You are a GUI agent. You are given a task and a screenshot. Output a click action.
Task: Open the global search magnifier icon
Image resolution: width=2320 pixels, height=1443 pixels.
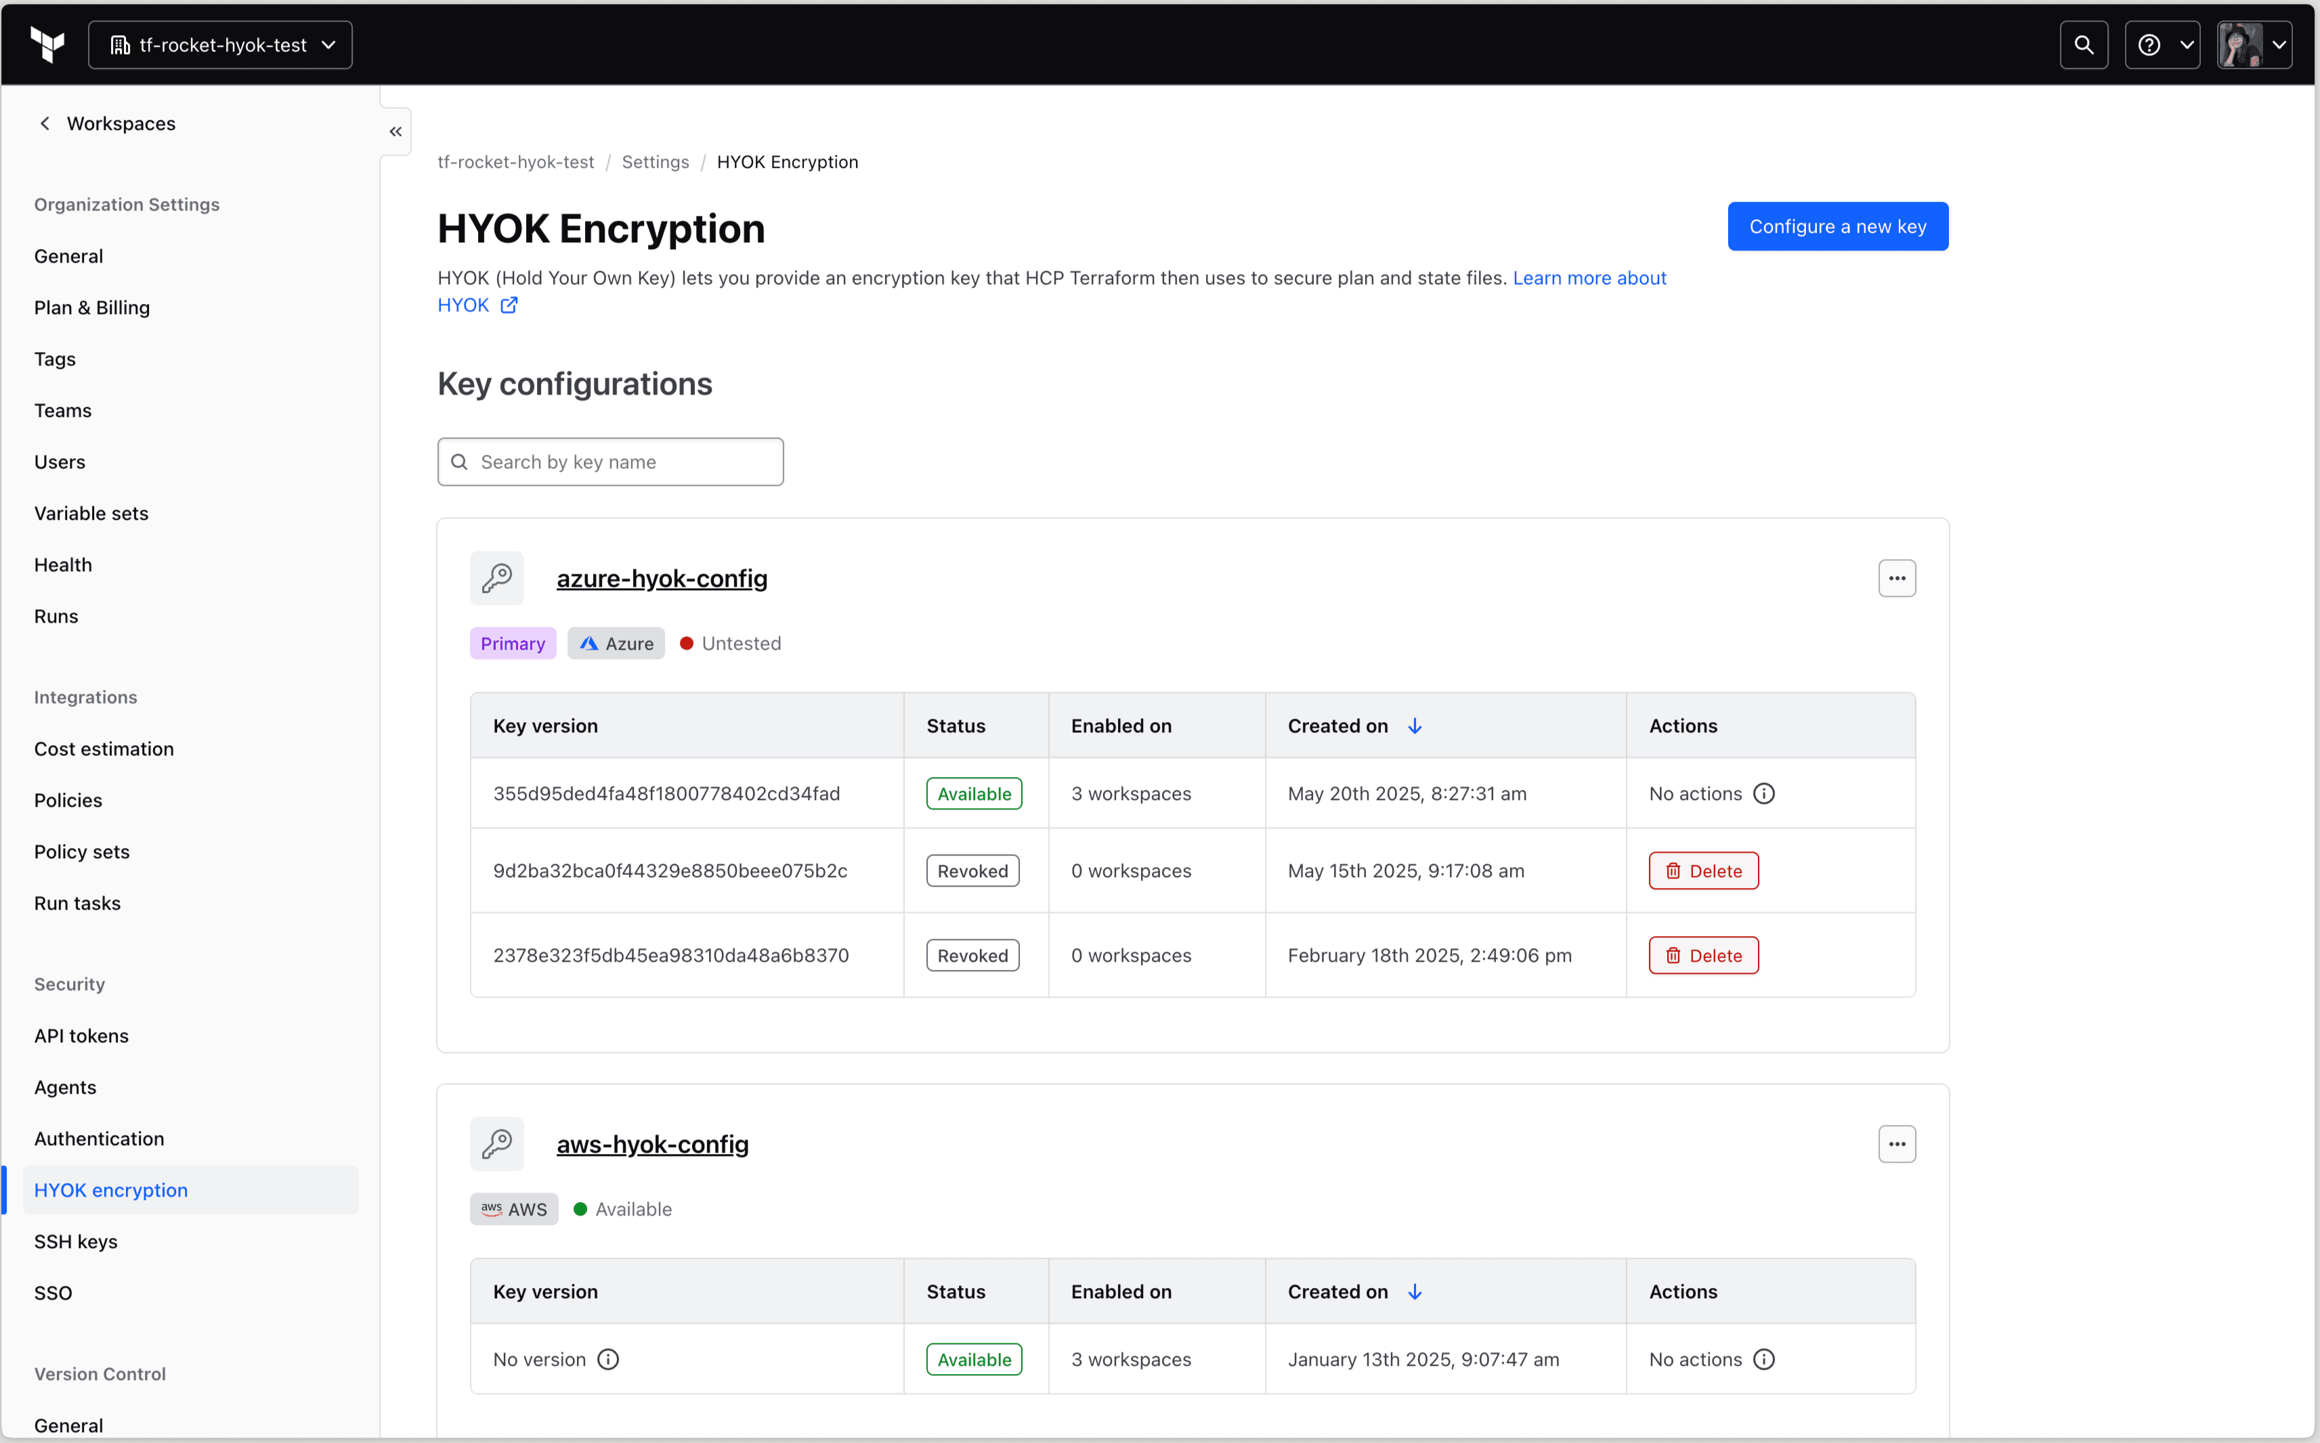(x=2083, y=45)
